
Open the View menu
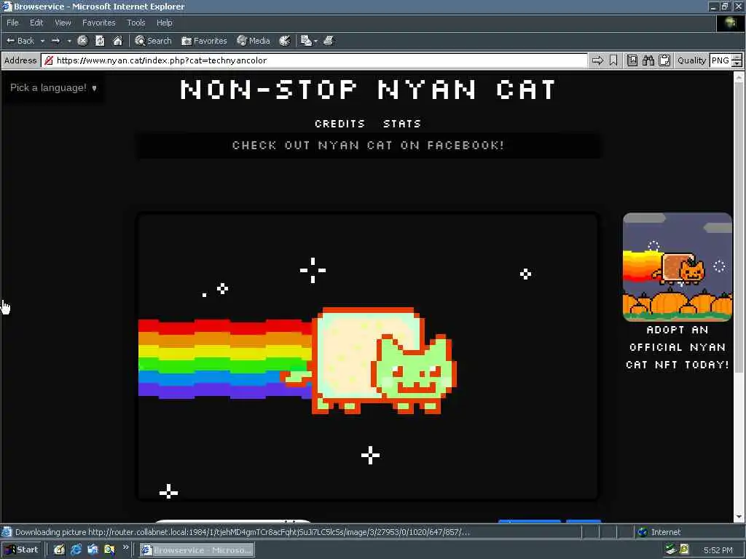click(x=63, y=23)
